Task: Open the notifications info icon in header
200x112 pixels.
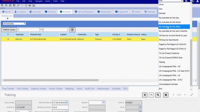Action: pos(192,1)
